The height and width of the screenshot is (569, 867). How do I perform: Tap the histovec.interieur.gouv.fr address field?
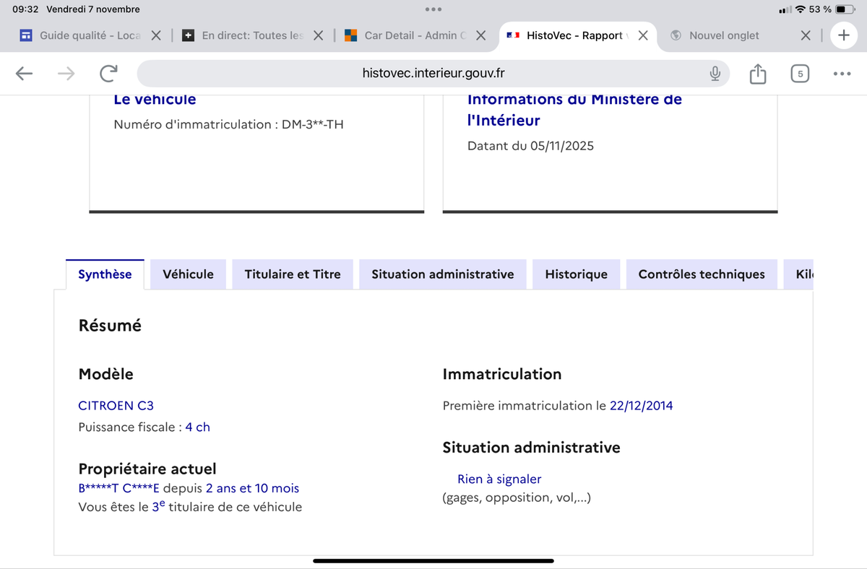pos(433,73)
